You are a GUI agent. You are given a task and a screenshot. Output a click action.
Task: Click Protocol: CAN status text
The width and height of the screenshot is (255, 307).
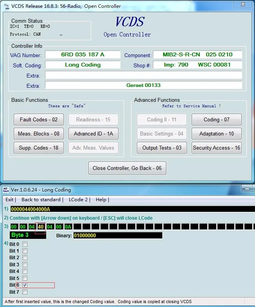(25, 34)
